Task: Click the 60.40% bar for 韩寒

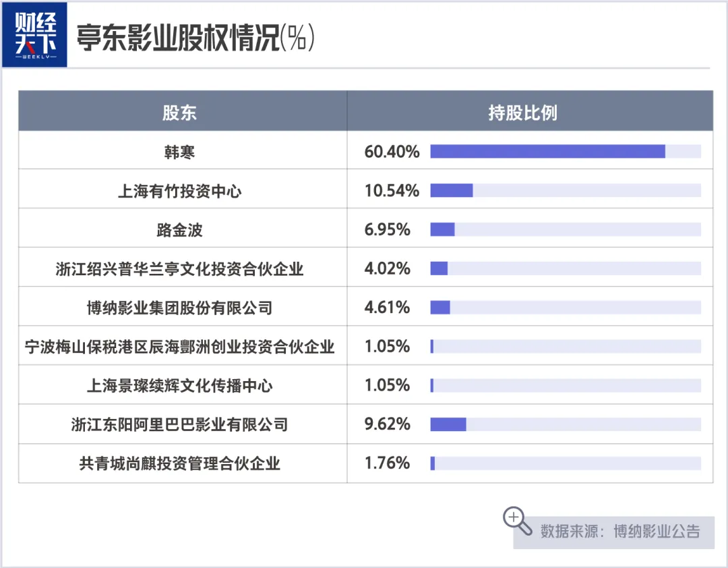Action: [x=547, y=152]
